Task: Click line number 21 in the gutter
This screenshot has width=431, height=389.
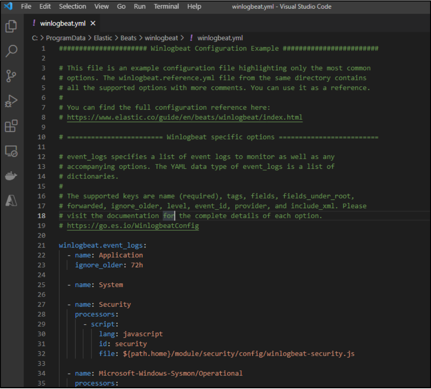Action: (x=42, y=245)
